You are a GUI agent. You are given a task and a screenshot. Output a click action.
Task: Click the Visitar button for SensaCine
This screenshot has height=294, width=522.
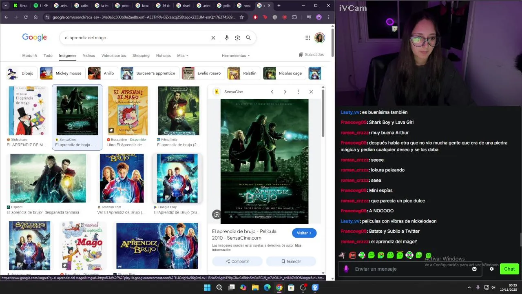(x=304, y=233)
